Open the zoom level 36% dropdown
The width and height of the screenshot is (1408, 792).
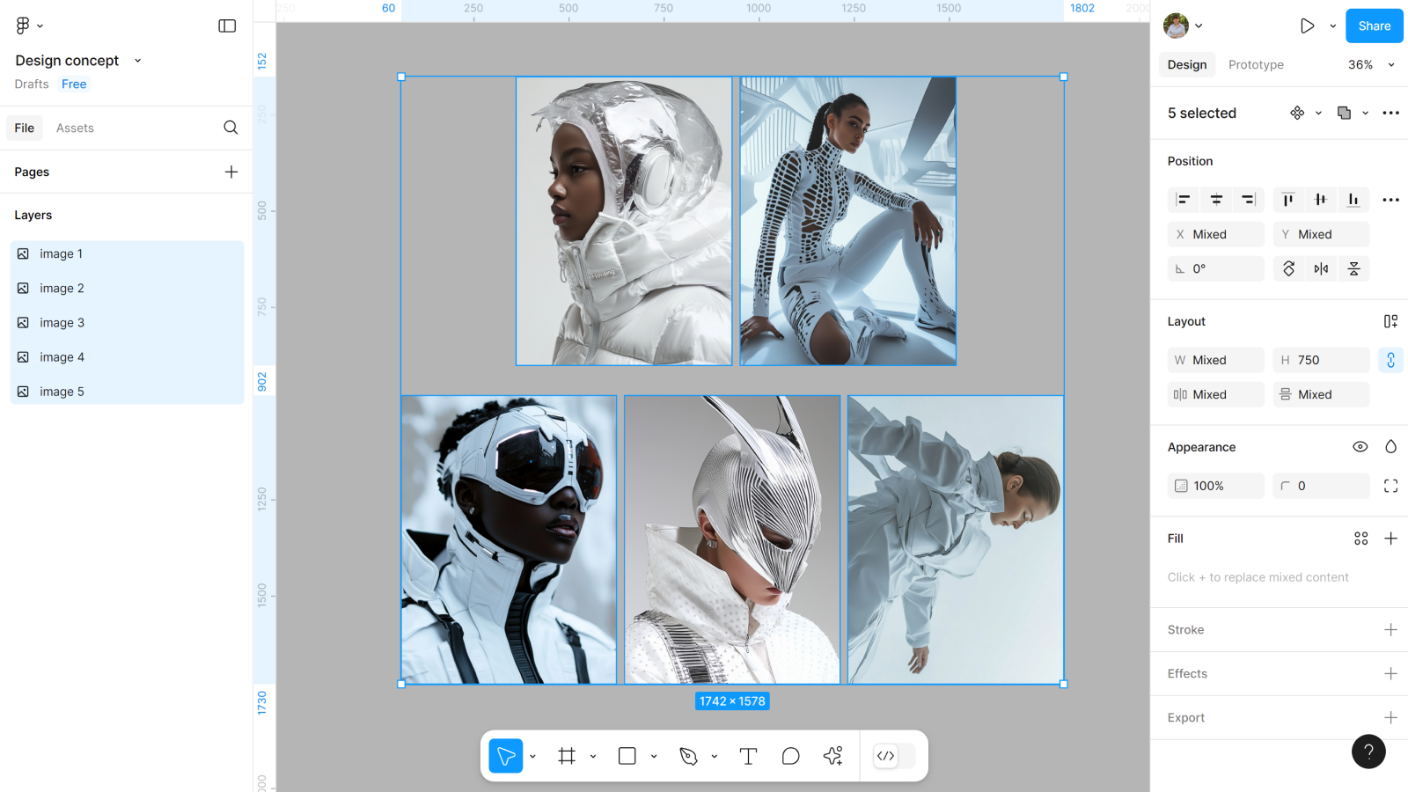(x=1371, y=65)
